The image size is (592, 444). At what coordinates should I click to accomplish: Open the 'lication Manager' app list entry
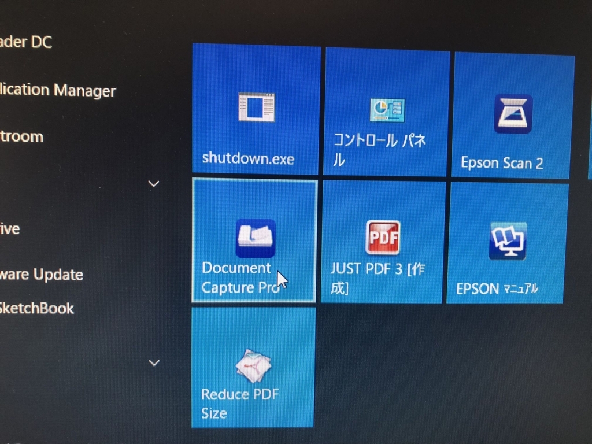[x=57, y=90]
